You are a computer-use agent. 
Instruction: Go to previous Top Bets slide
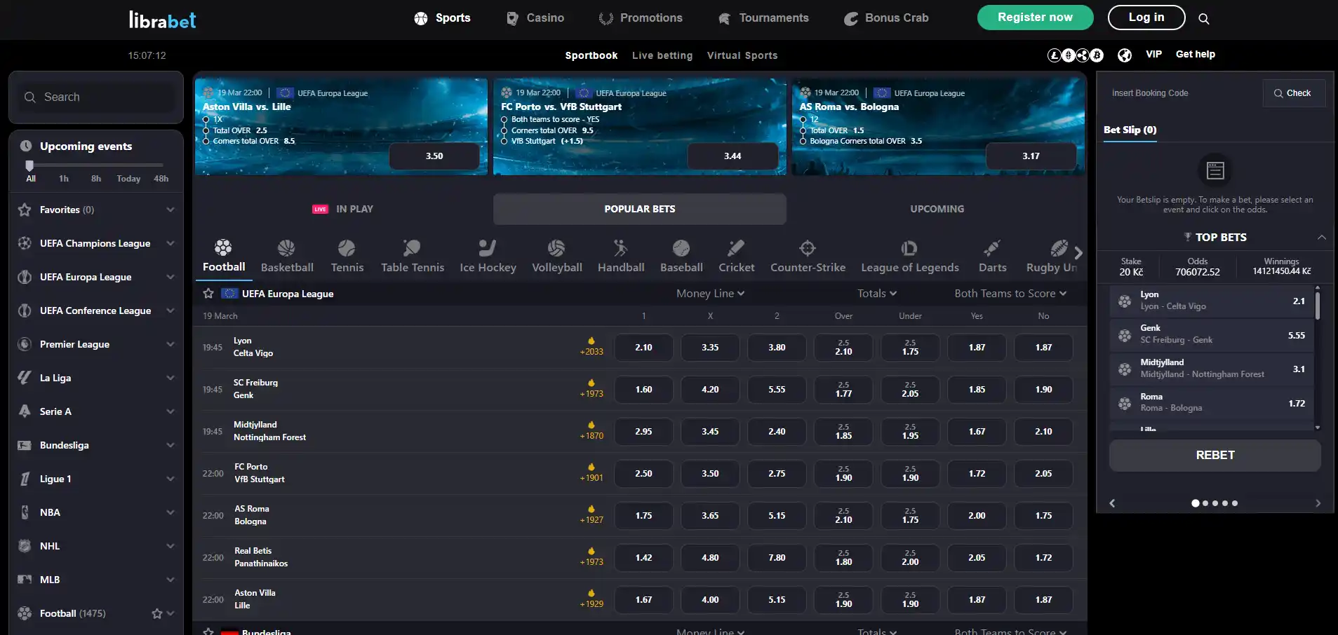[x=1112, y=503]
